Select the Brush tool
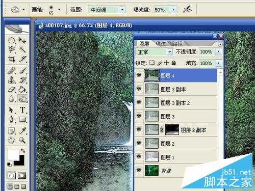Screen dimensions: 255x191 coord(22,70)
